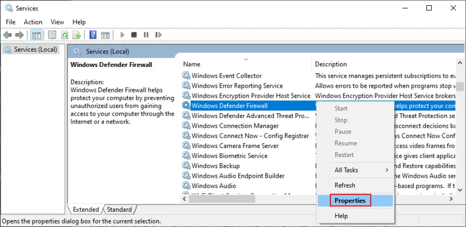Choose Help in the context menu

tap(355, 216)
